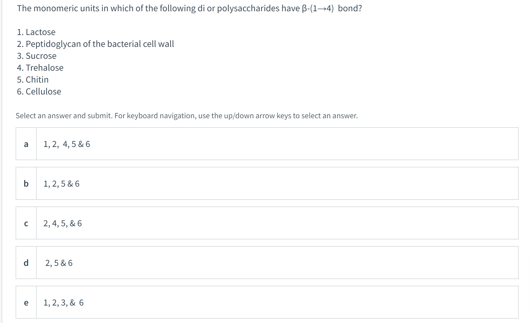
Task: Select answer option c "2, 4, 5, & 6"
Action: point(63,223)
